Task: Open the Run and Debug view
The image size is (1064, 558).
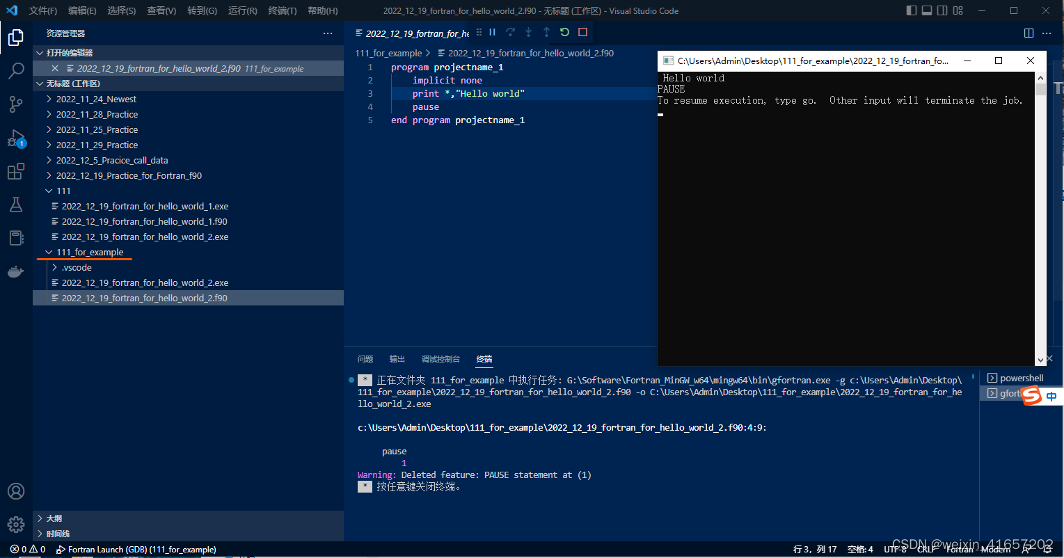Action: (16, 138)
